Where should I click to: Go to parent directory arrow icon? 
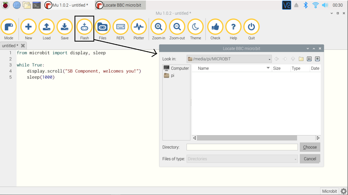(x=293, y=59)
